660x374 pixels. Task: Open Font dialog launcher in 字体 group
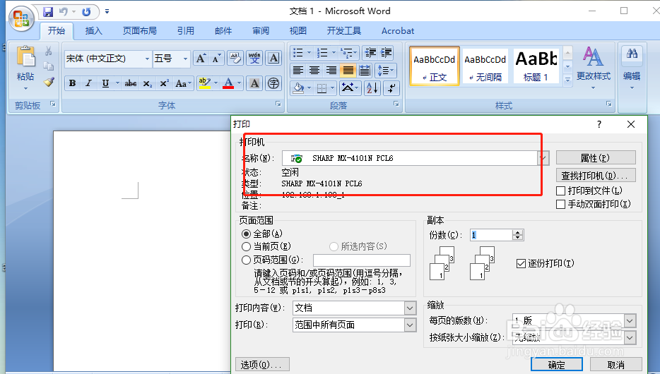[x=278, y=104]
